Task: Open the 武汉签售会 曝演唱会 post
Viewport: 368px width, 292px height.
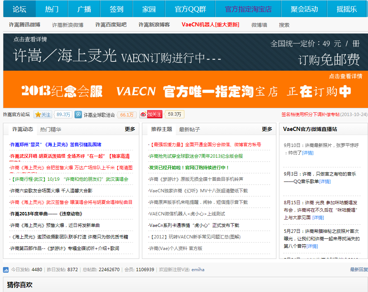Action: (72, 202)
